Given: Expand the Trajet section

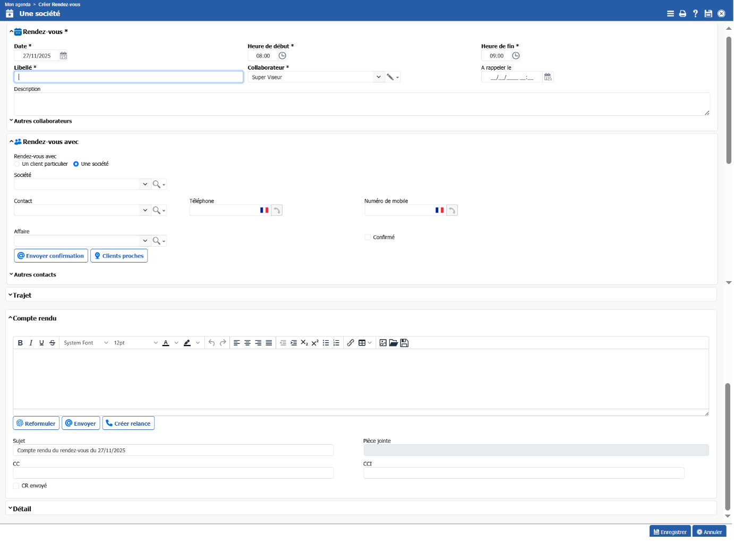Looking at the screenshot, I should coord(22,295).
